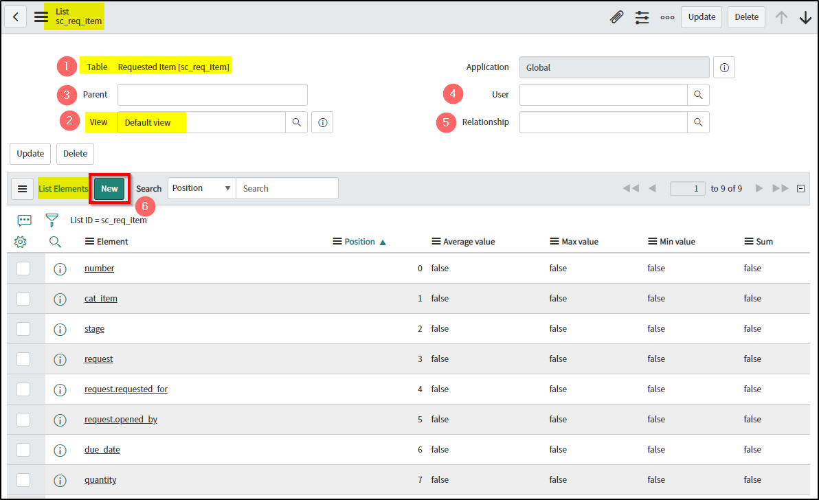Check the row checkbox for stage

(x=23, y=328)
